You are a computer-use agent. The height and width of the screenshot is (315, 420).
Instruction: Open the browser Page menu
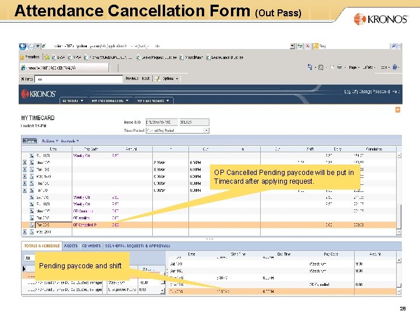[x=354, y=68]
